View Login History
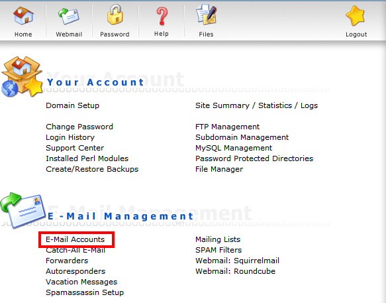 [x=70, y=137]
